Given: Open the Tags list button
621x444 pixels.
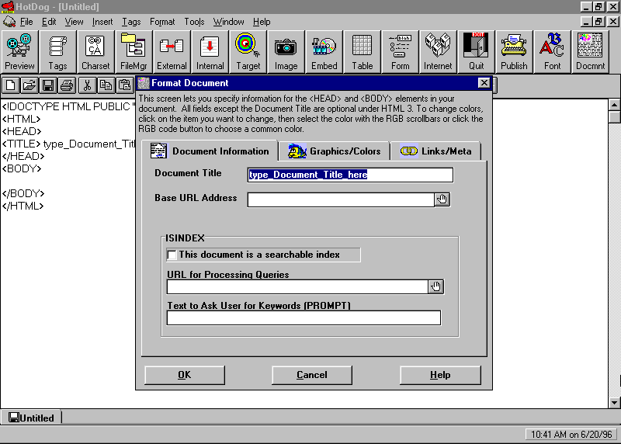Looking at the screenshot, I should (x=57, y=52).
